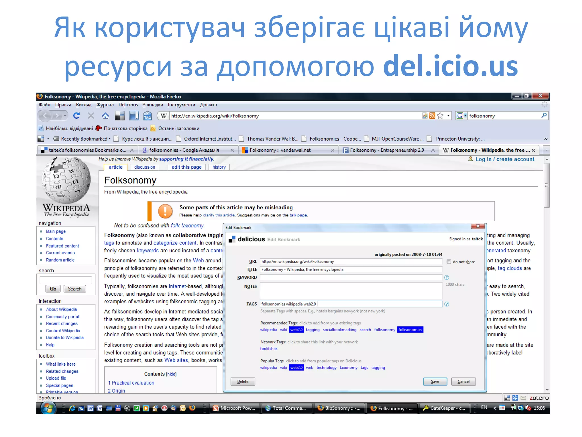
Task: Launch Internet Explorer from quick launch
Action: [x=72, y=408]
